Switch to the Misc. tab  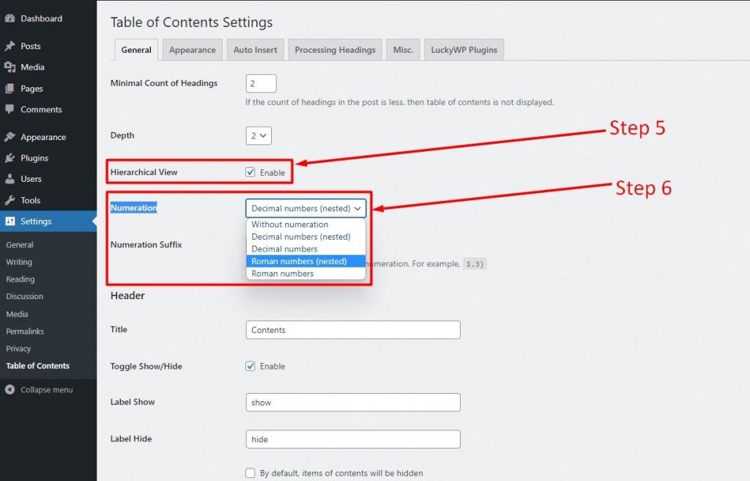pyautogui.click(x=404, y=50)
